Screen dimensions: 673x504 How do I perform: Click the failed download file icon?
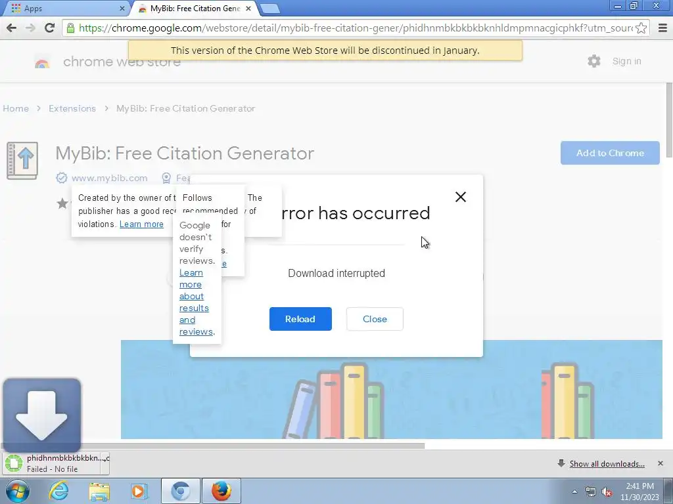click(x=14, y=463)
